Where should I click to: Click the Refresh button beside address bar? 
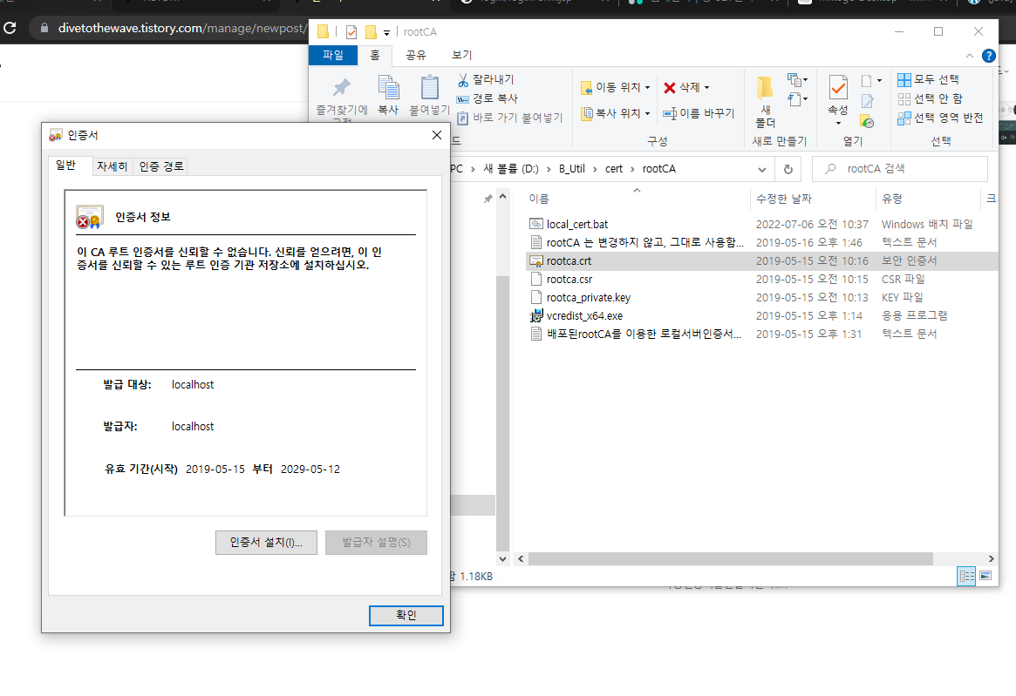788,169
